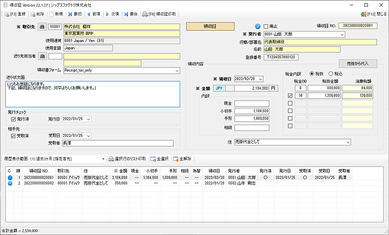The width and height of the screenshot is (389, 235).
Task: Open the 受取日 date dropdown
Action: [x=88, y=136]
